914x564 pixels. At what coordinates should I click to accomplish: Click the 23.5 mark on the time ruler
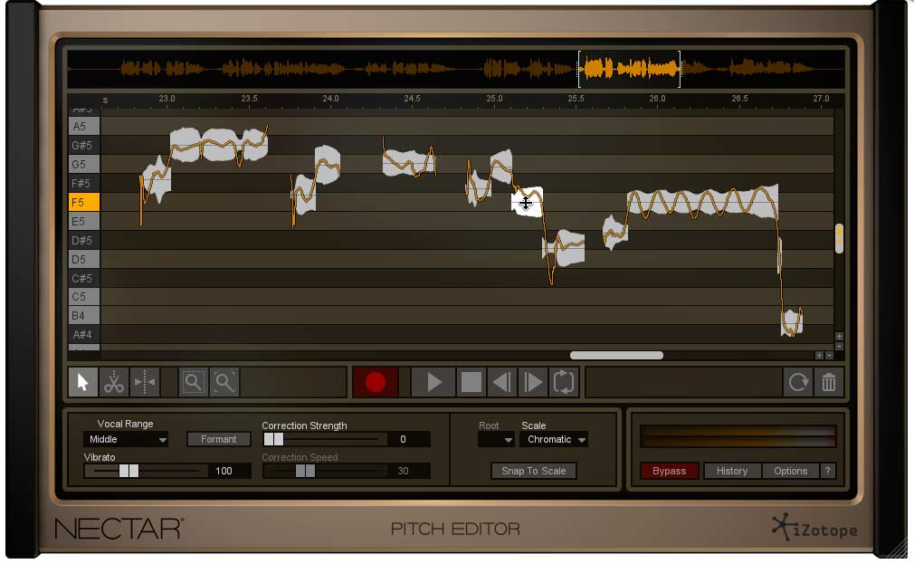tap(249, 99)
